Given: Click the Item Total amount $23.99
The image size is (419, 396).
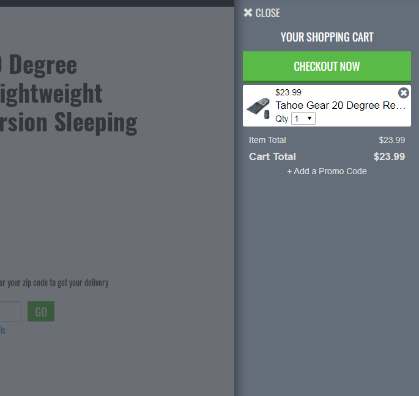Looking at the screenshot, I should point(391,140).
